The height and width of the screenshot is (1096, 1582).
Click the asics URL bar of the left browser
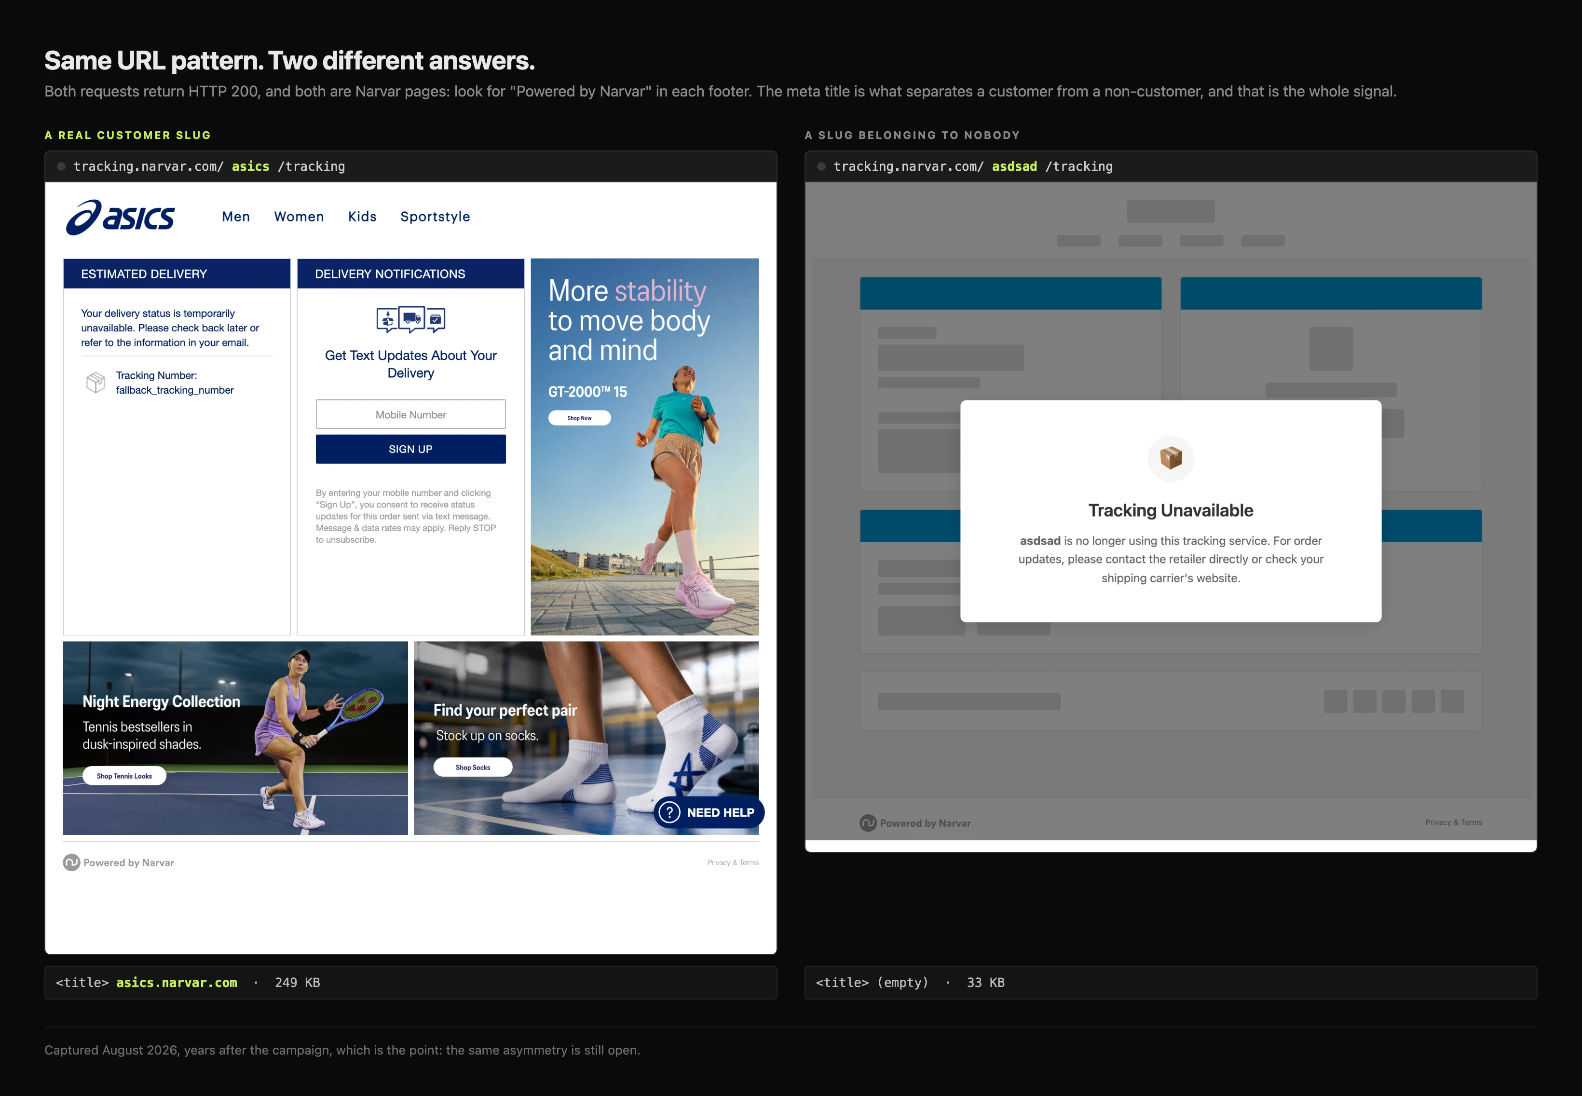(410, 167)
